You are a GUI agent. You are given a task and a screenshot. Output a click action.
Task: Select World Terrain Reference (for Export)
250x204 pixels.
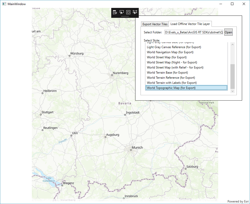pyautogui.click(x=186, y=78)
